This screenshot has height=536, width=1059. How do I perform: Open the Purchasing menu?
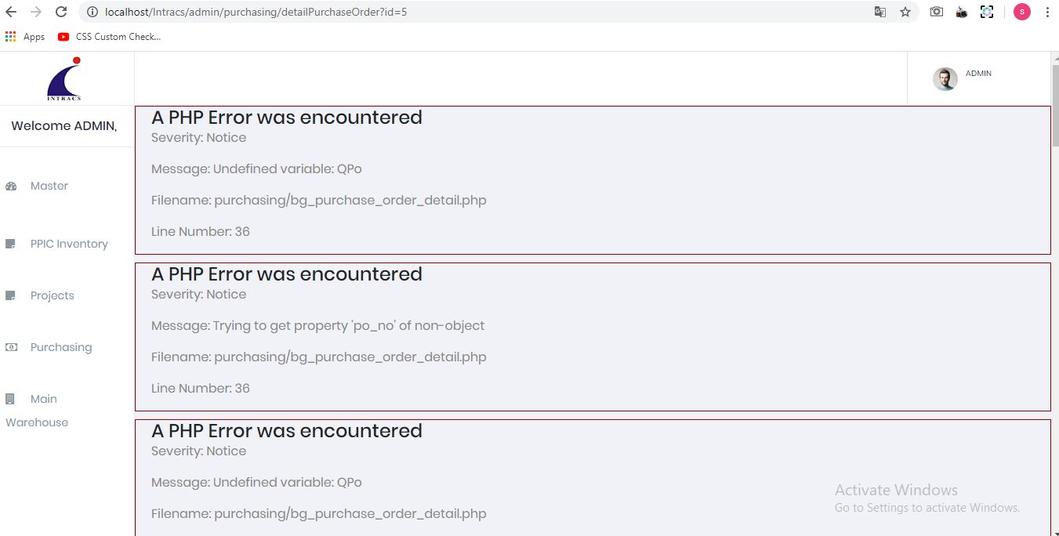(x=61, y=348)
